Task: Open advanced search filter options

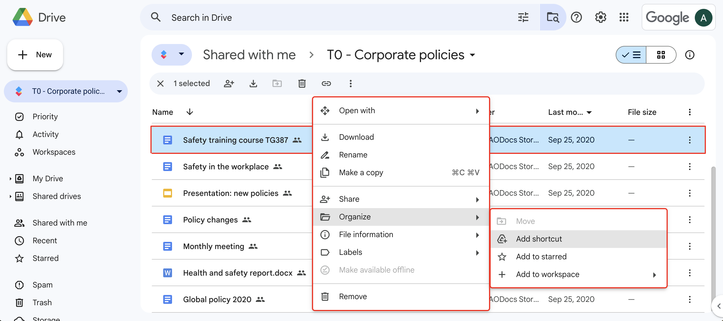Action: point(523,17)
